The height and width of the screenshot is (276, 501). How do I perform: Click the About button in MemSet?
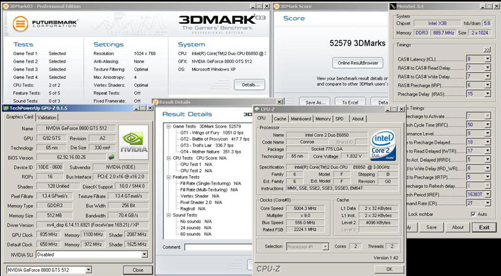[458, 227]
